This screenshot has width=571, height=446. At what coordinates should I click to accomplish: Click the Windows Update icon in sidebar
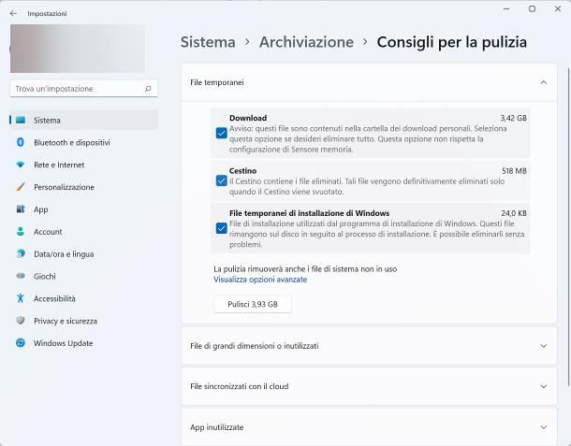tap(21, 343)
